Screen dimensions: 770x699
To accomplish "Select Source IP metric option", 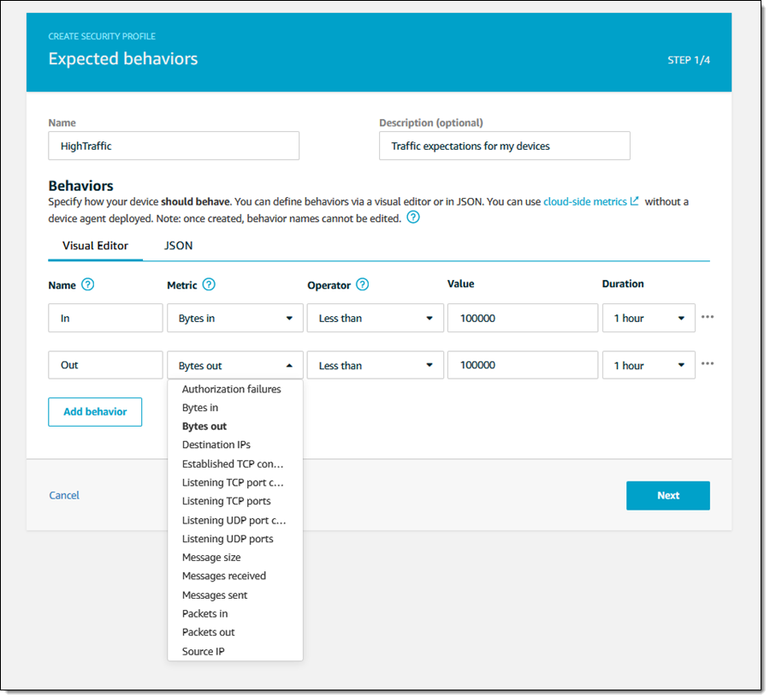I will pyautogui.click(x=204, y=651).
